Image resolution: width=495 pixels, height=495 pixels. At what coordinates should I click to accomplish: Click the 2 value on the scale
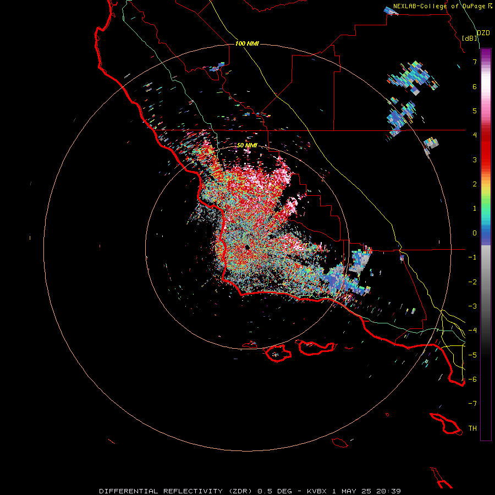[475, 184]
